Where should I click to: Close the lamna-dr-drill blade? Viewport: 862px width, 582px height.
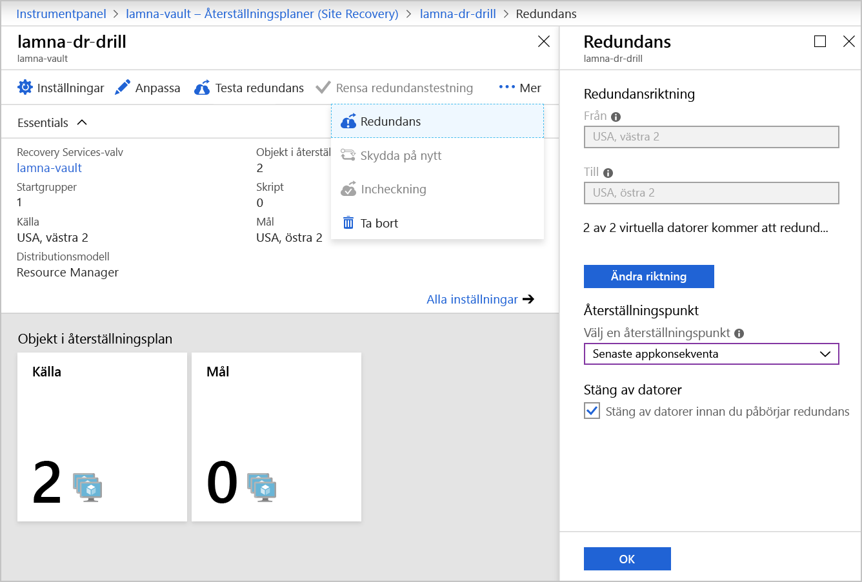click(544, 41)
